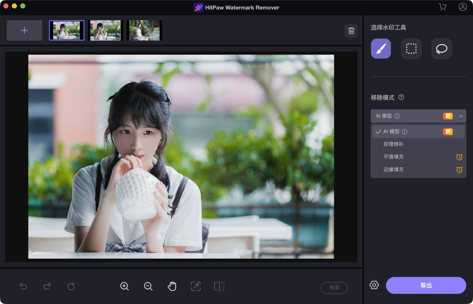Click the 预览 preview button
Viewport: 473px width, 304px height.
(x=334, y=288)
